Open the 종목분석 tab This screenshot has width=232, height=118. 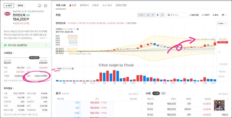coord(84,5)
